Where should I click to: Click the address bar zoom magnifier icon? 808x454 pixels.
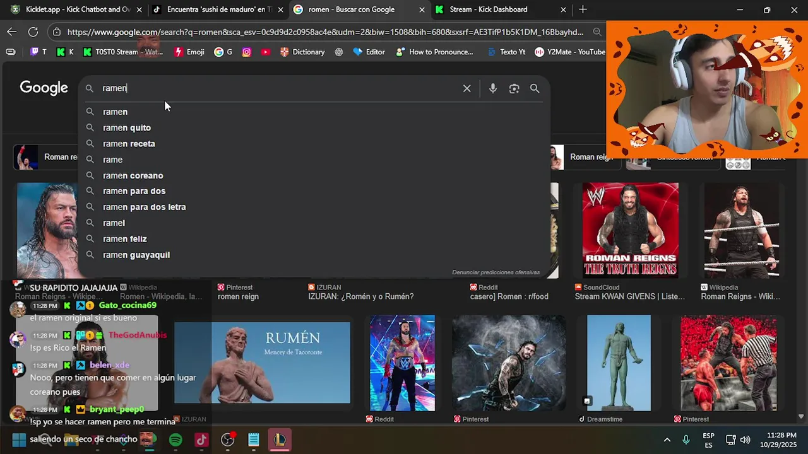(x=597, y=32)
